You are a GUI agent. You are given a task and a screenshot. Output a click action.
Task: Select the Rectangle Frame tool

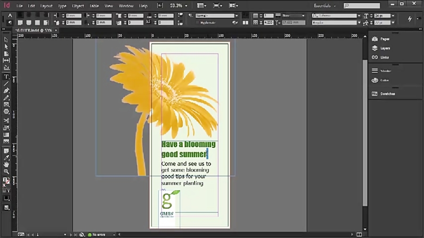[x=6, y=105]
